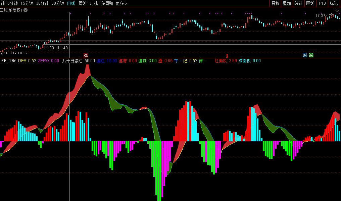Click the 财 financial report marker
This screenshot has height=201, width=341.
pyautogui.click(x=305, y=55)
